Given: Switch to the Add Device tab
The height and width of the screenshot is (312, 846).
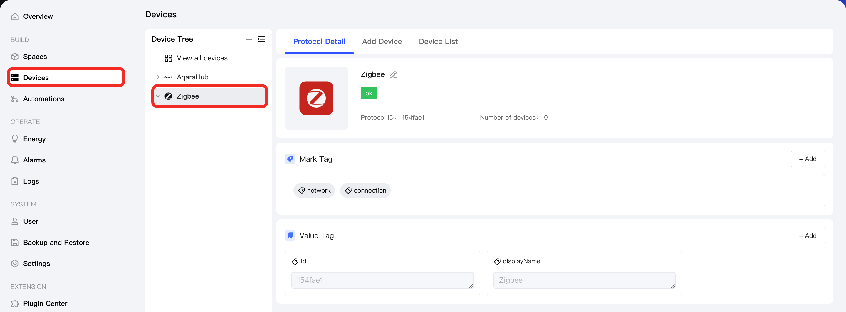Looking at the screenshot, I should [x=382, y=41].
